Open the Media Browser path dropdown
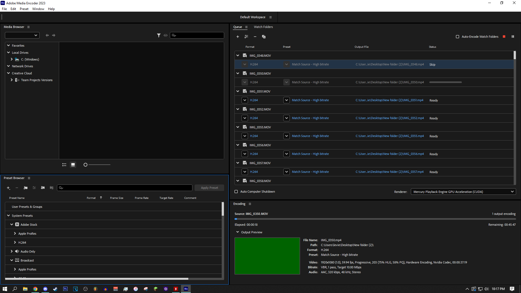The height and width of the screenshot is (293, 521). 22,35
